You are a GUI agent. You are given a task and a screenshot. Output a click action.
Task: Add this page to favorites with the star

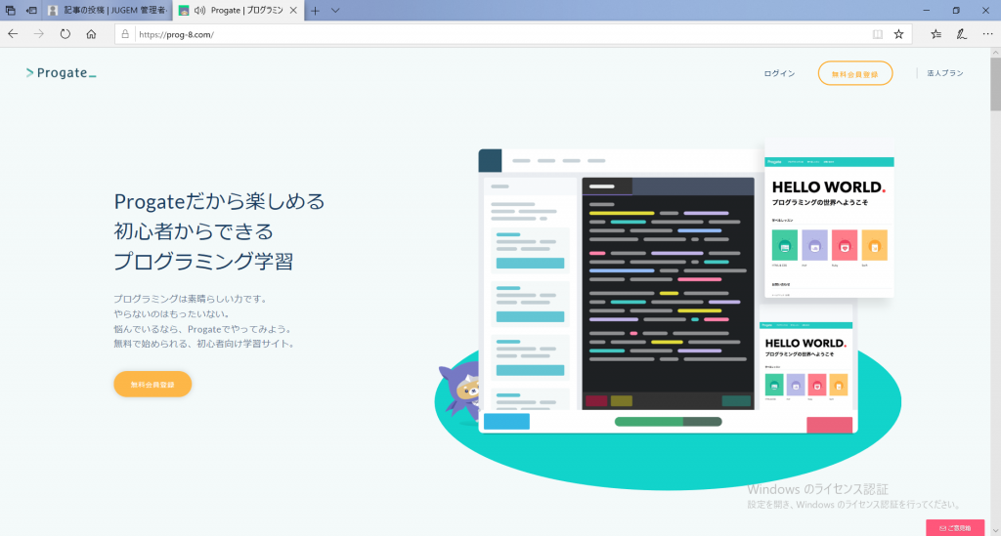pyautogui.click(x=898, y=33)
